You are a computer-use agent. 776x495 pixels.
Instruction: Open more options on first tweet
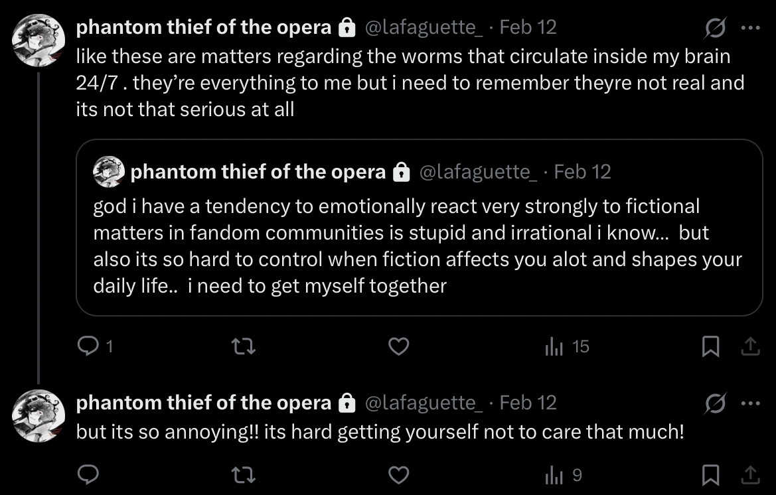pos(750,28)
